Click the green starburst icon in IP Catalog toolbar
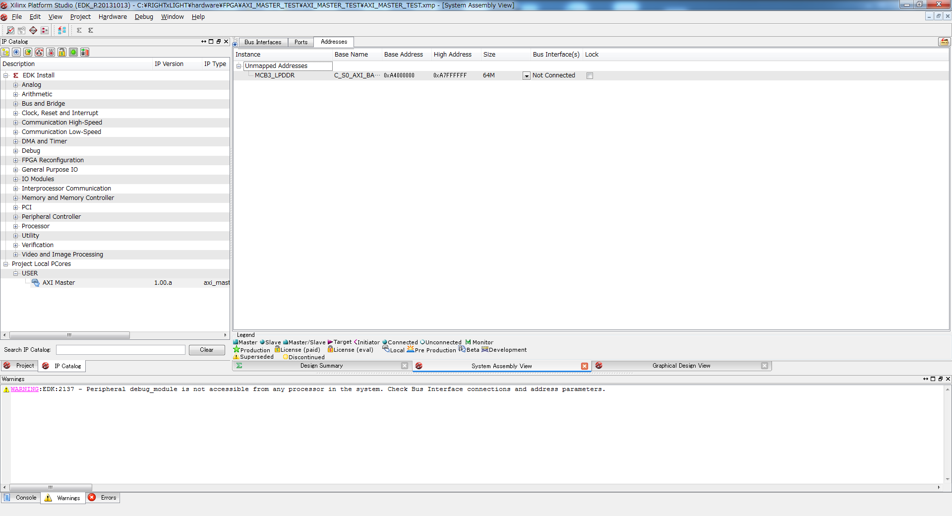Viewport: 952px width, 516px height. click(73, 52)
